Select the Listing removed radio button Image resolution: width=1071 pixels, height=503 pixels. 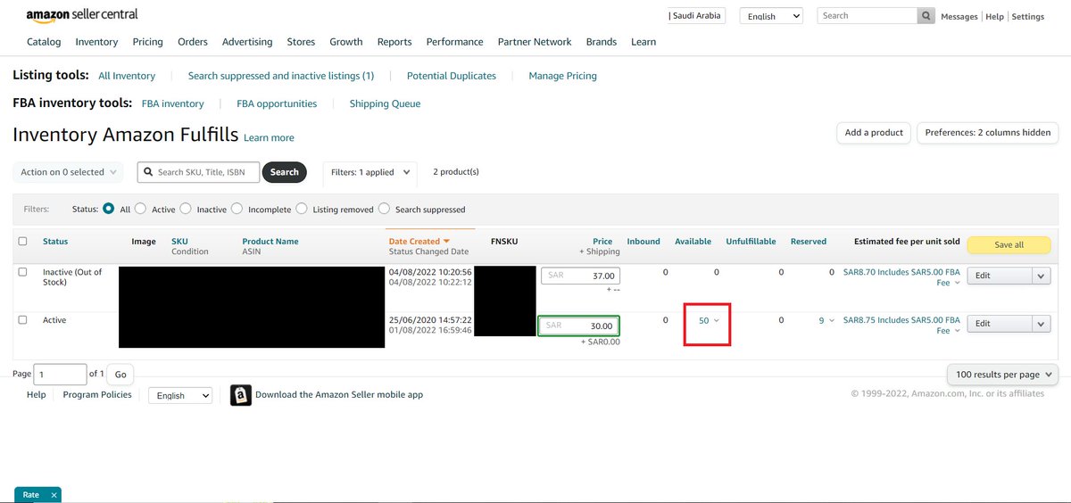(x=302, y=209)
